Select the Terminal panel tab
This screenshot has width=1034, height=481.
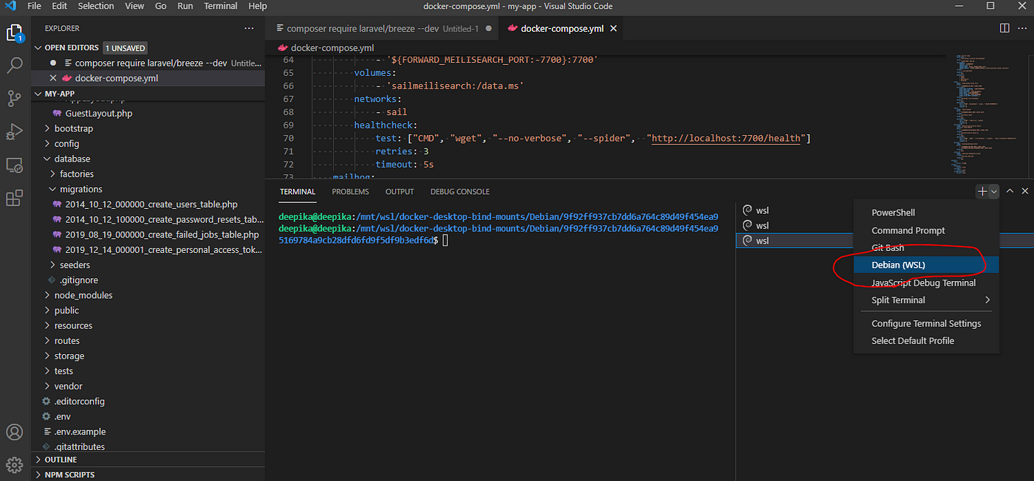coord(297,191)
